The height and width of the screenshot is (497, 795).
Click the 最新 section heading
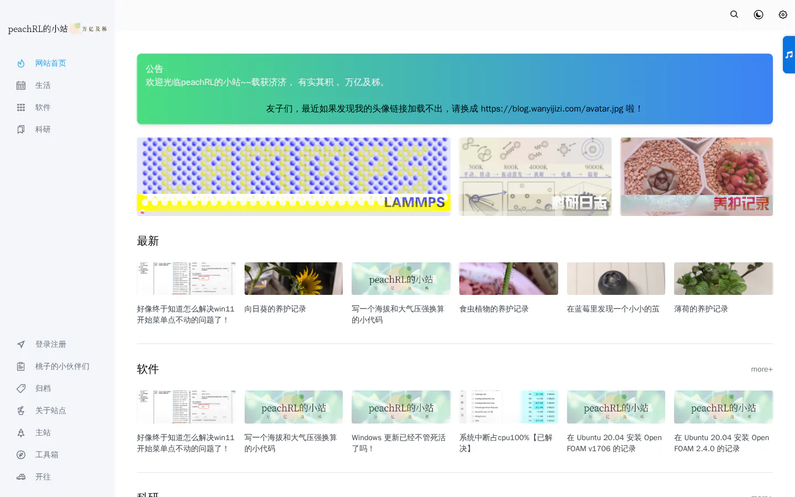148,241
